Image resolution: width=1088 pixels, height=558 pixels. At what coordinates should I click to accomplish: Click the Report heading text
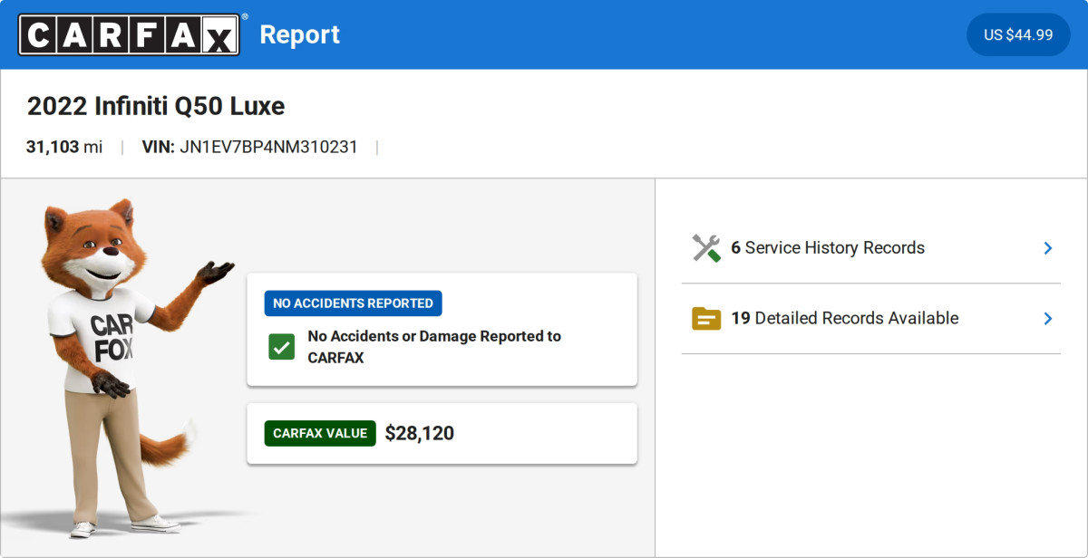[300, 34]
